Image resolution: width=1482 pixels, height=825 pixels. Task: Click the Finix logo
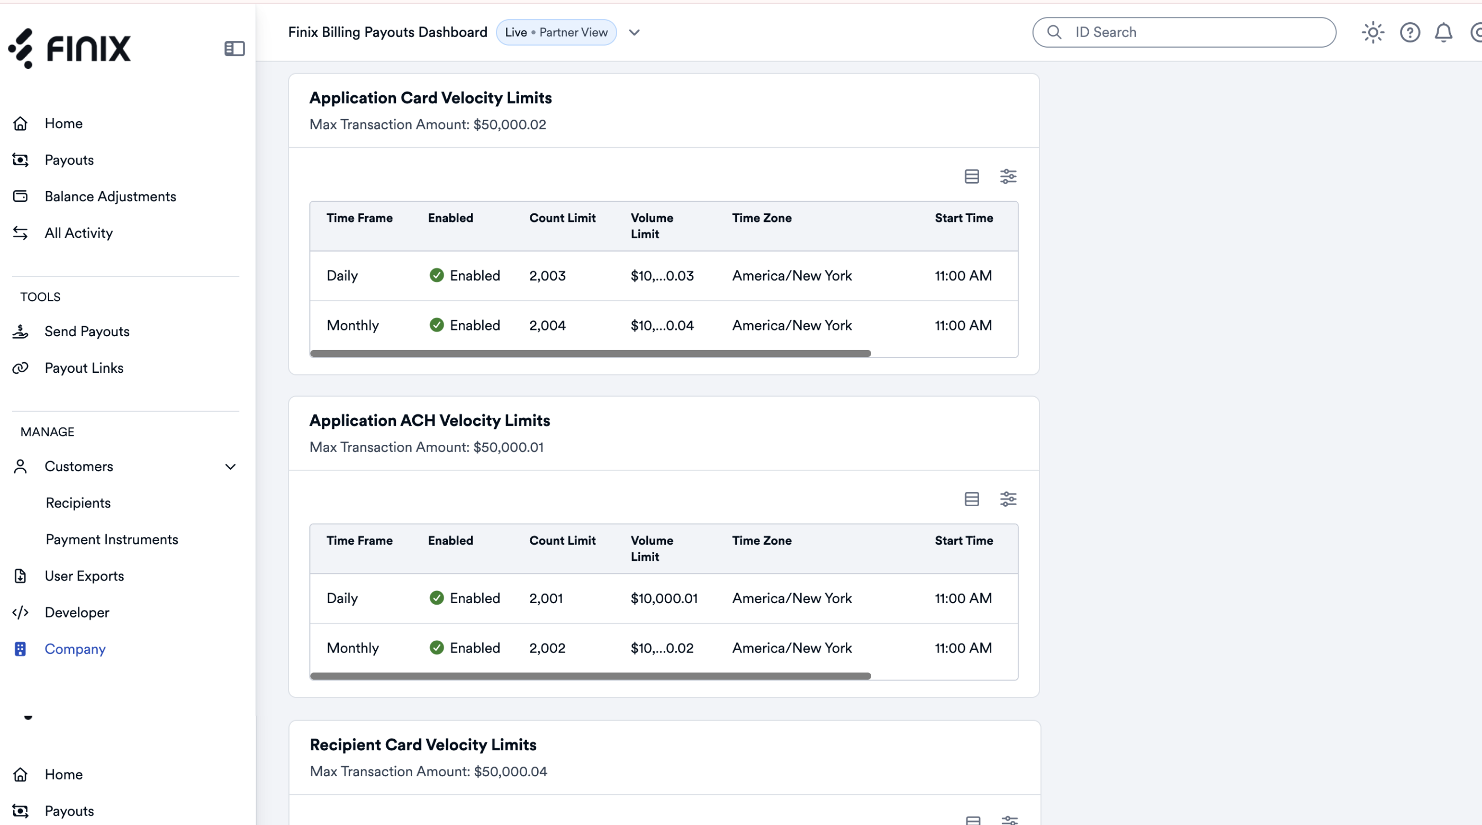pos(70,48)
